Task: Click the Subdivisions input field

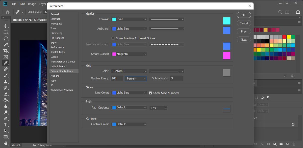Action: pyautogui.click(x=176, y=78)
